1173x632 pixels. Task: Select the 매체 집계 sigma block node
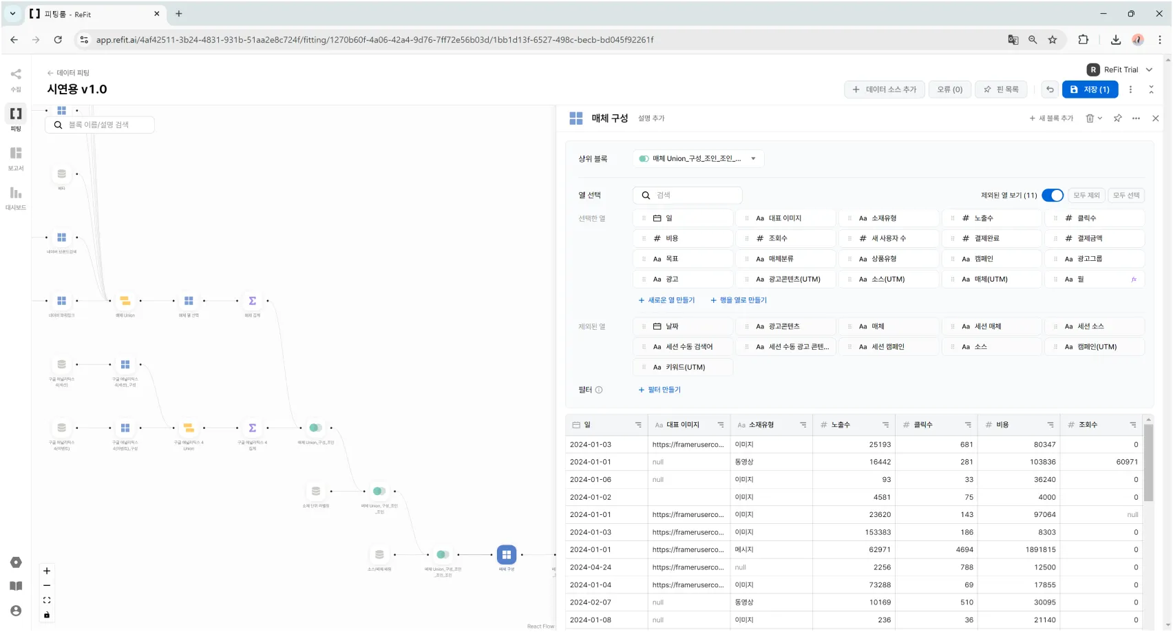[253, 301]
